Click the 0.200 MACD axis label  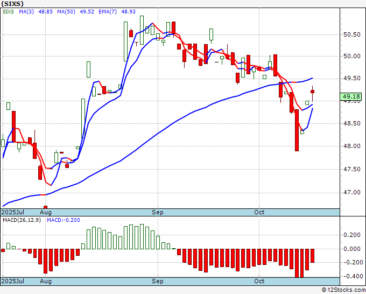coord(352,235)
